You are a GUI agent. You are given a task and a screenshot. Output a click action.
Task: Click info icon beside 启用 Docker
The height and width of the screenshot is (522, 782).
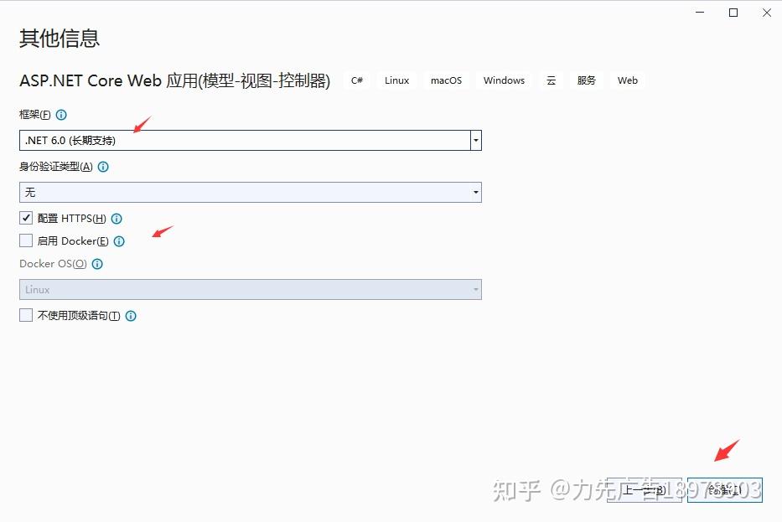(x=119, y=241)
